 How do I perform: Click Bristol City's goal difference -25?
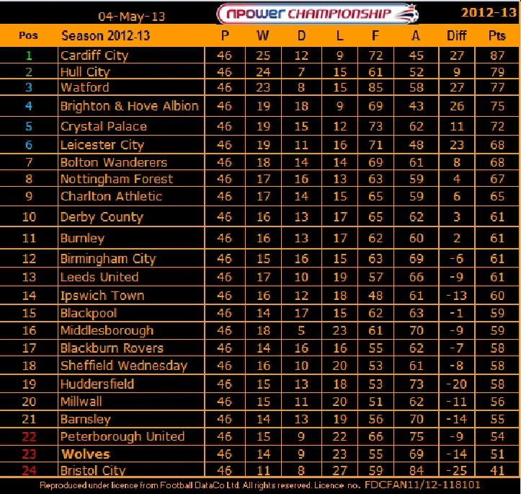point(457,470)
